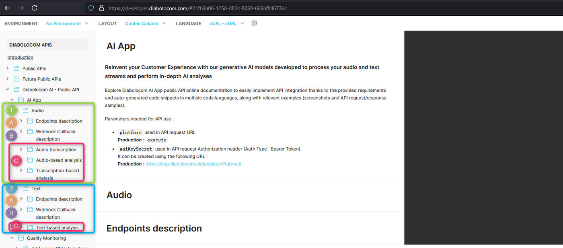Select Quality Monitoring in the sidebar
563x248 pixels.
point(46,238)
